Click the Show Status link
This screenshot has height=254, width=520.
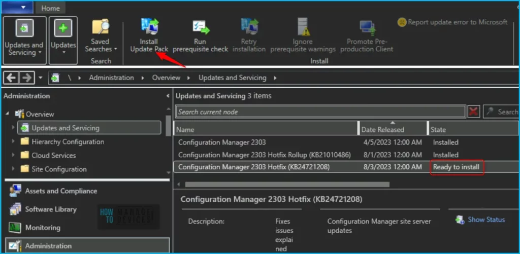[486, 220]
